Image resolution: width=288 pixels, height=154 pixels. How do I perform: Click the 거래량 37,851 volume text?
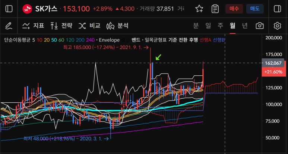click(156, 9)
